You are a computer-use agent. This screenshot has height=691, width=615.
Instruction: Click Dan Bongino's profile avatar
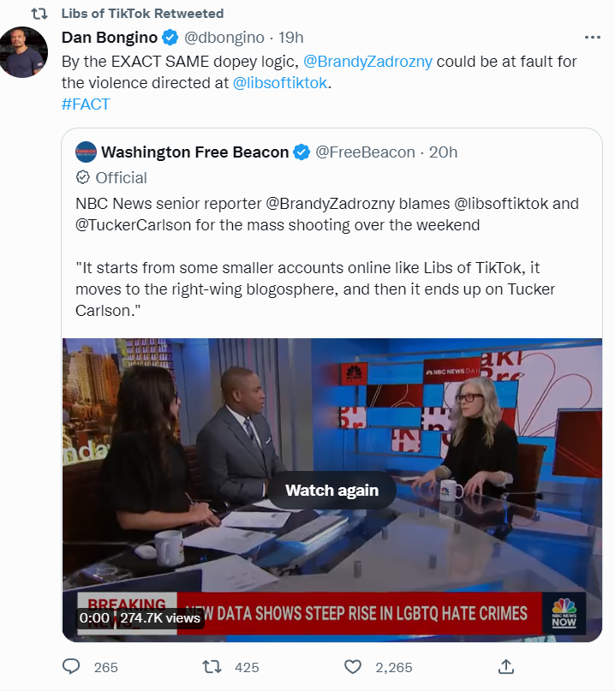(24, 52)
